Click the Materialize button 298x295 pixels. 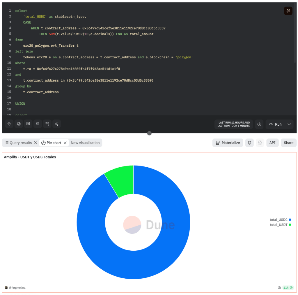point(228,143)
